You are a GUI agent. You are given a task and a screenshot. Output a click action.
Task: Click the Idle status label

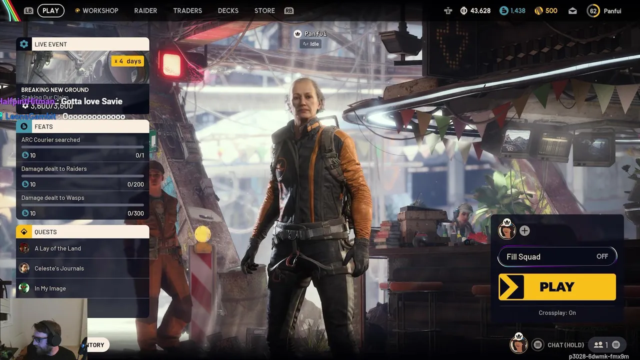point(310,44)
